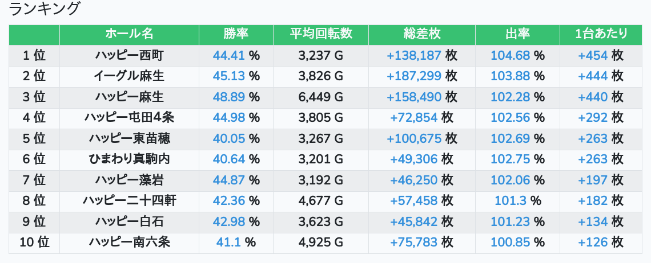
Task: Click the 出率 column header
Action: (517, 34)
